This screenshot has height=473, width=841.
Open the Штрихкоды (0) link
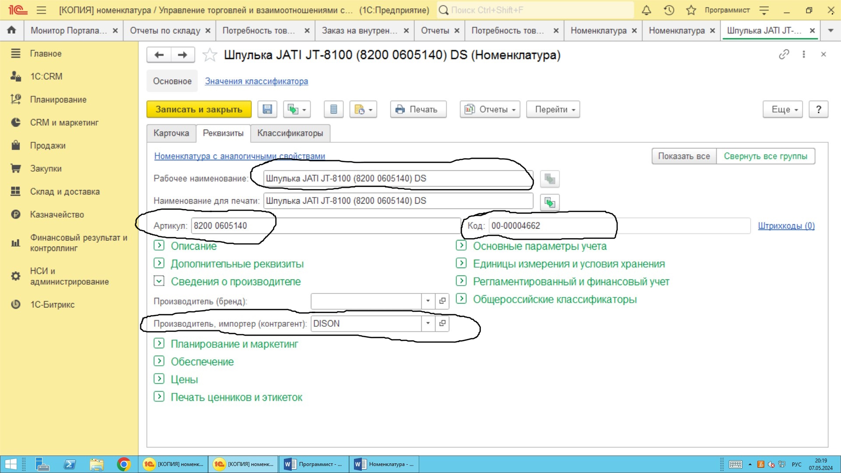[786, 226]
